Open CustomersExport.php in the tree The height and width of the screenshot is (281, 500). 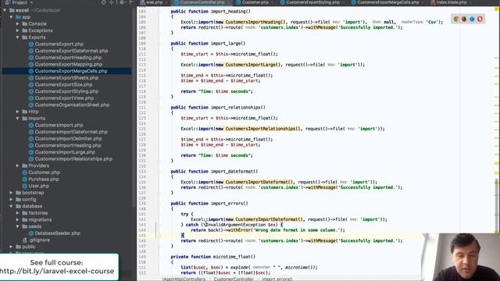pyautogui.click(x=59, y=44)
